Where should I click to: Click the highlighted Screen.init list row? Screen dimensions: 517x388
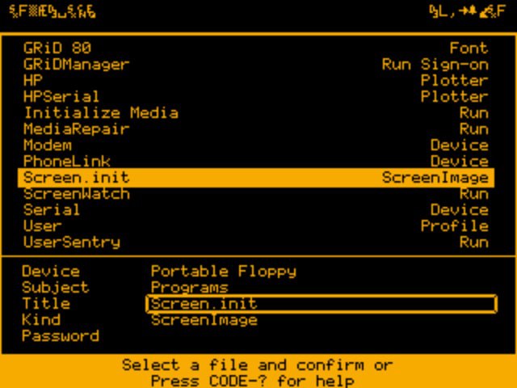pyautogui.click(x=255, y=178)
